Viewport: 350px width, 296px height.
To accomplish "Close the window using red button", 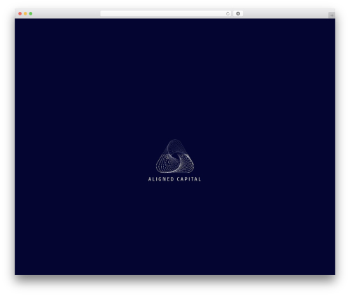I will click(20, 13).
